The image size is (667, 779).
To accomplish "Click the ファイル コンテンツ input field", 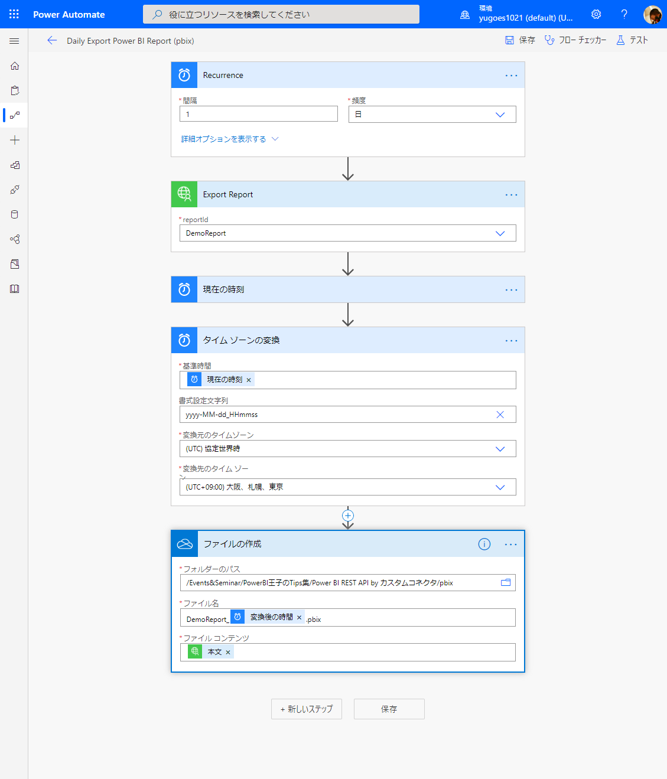I will [x=348, y=653].
